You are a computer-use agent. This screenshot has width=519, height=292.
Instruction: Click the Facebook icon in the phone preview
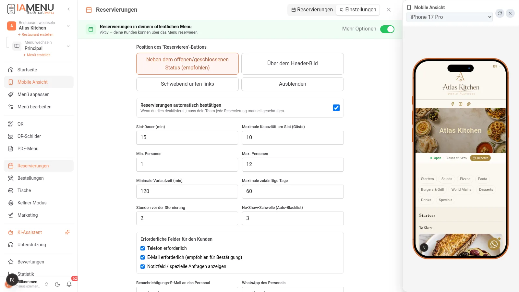pyautogui.click(x=453, y=104)
